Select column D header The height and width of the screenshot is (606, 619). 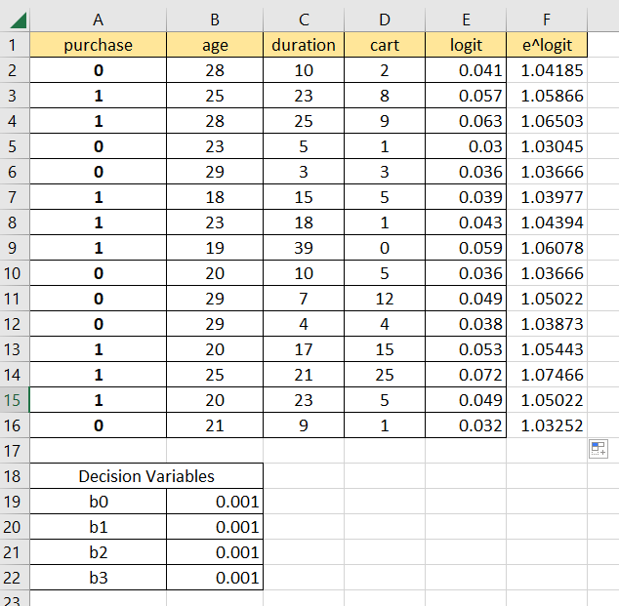(385, 20)
